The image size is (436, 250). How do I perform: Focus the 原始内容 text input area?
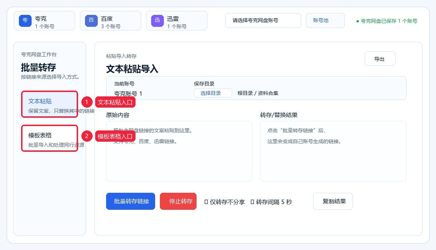click(179, 151)
